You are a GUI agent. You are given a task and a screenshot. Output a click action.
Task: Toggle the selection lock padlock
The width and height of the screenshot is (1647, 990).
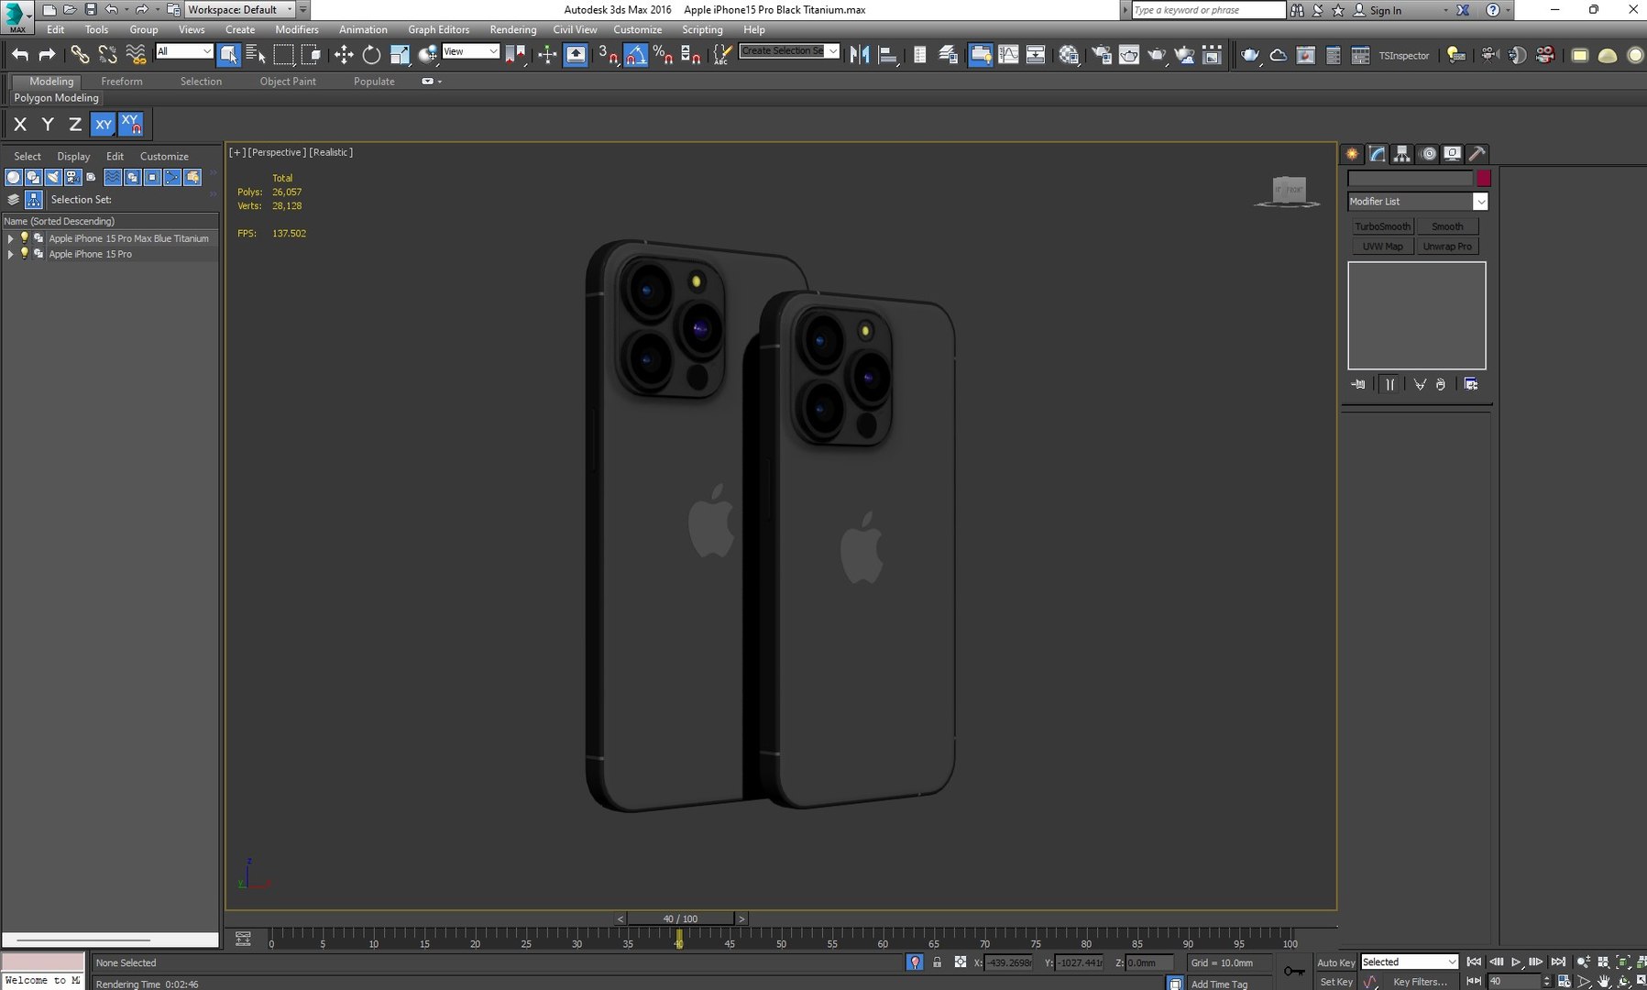click(x=937, y=962)
